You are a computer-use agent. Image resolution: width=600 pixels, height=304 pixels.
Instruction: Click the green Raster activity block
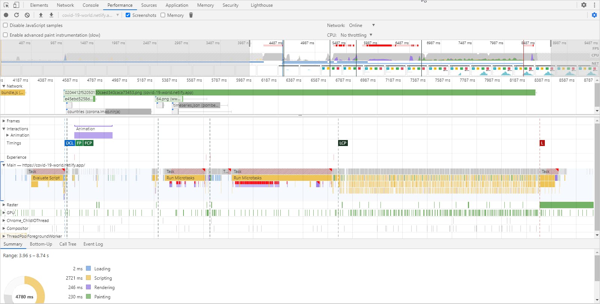tap(567, 205)
